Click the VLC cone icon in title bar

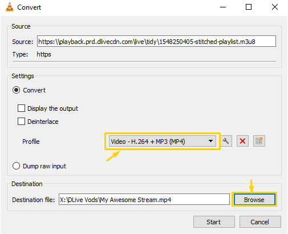(10, 7)
